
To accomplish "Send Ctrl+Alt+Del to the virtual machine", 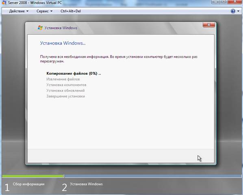I will (x=71, y=11).
